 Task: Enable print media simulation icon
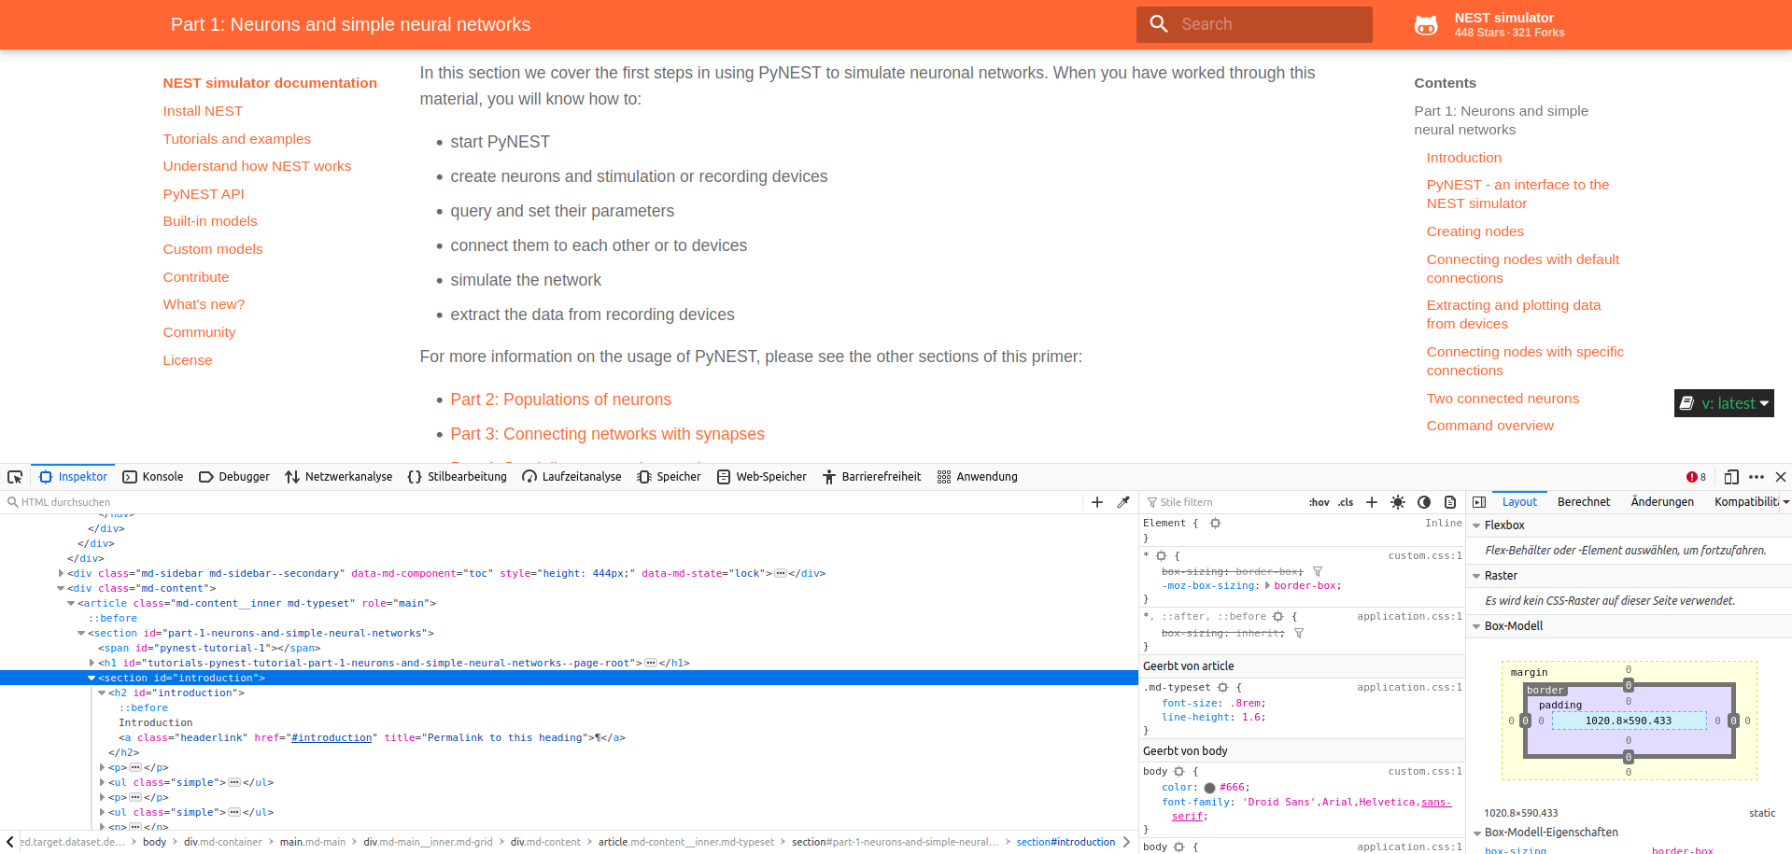(1450, 502)
